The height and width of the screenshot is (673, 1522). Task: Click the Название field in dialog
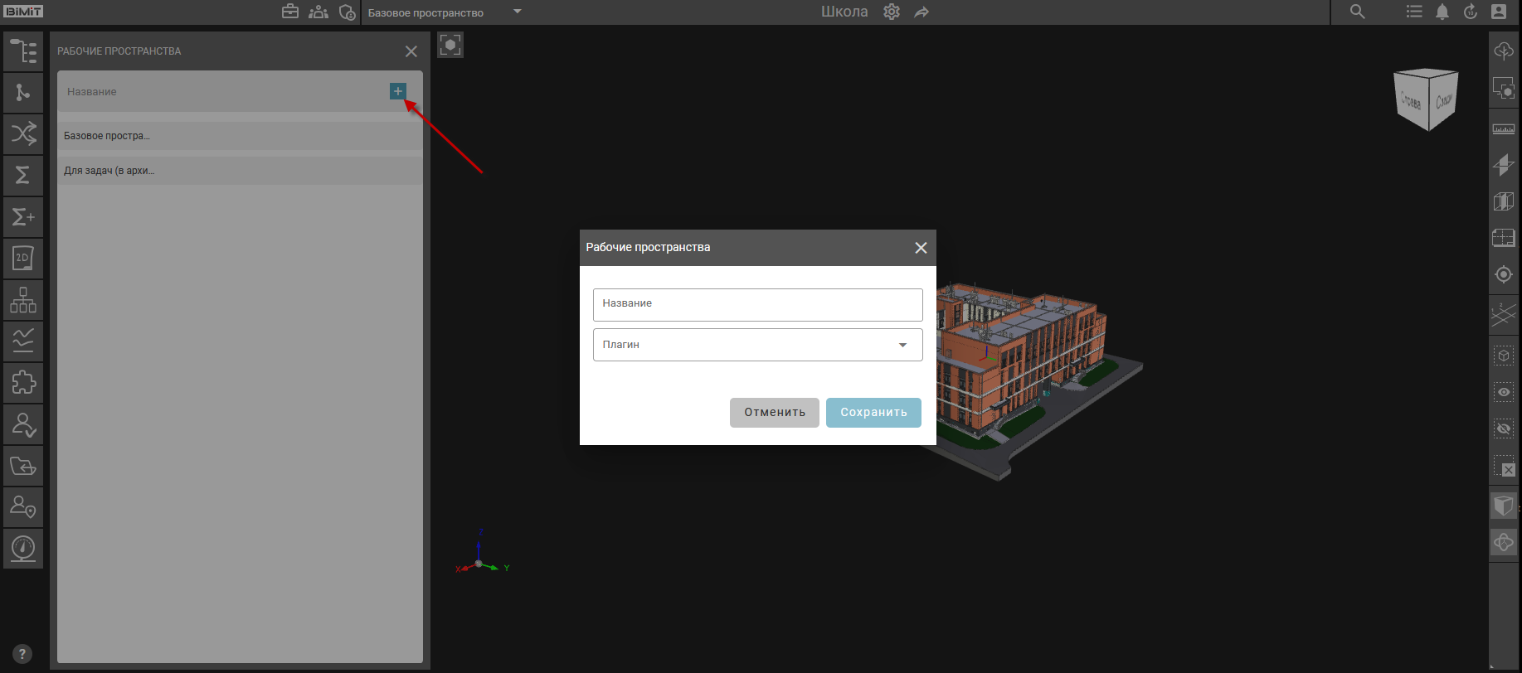tap(757, 304)
